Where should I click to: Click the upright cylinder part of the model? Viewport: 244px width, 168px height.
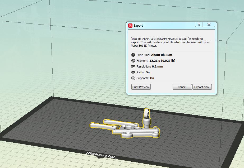[x=147, y=119]
